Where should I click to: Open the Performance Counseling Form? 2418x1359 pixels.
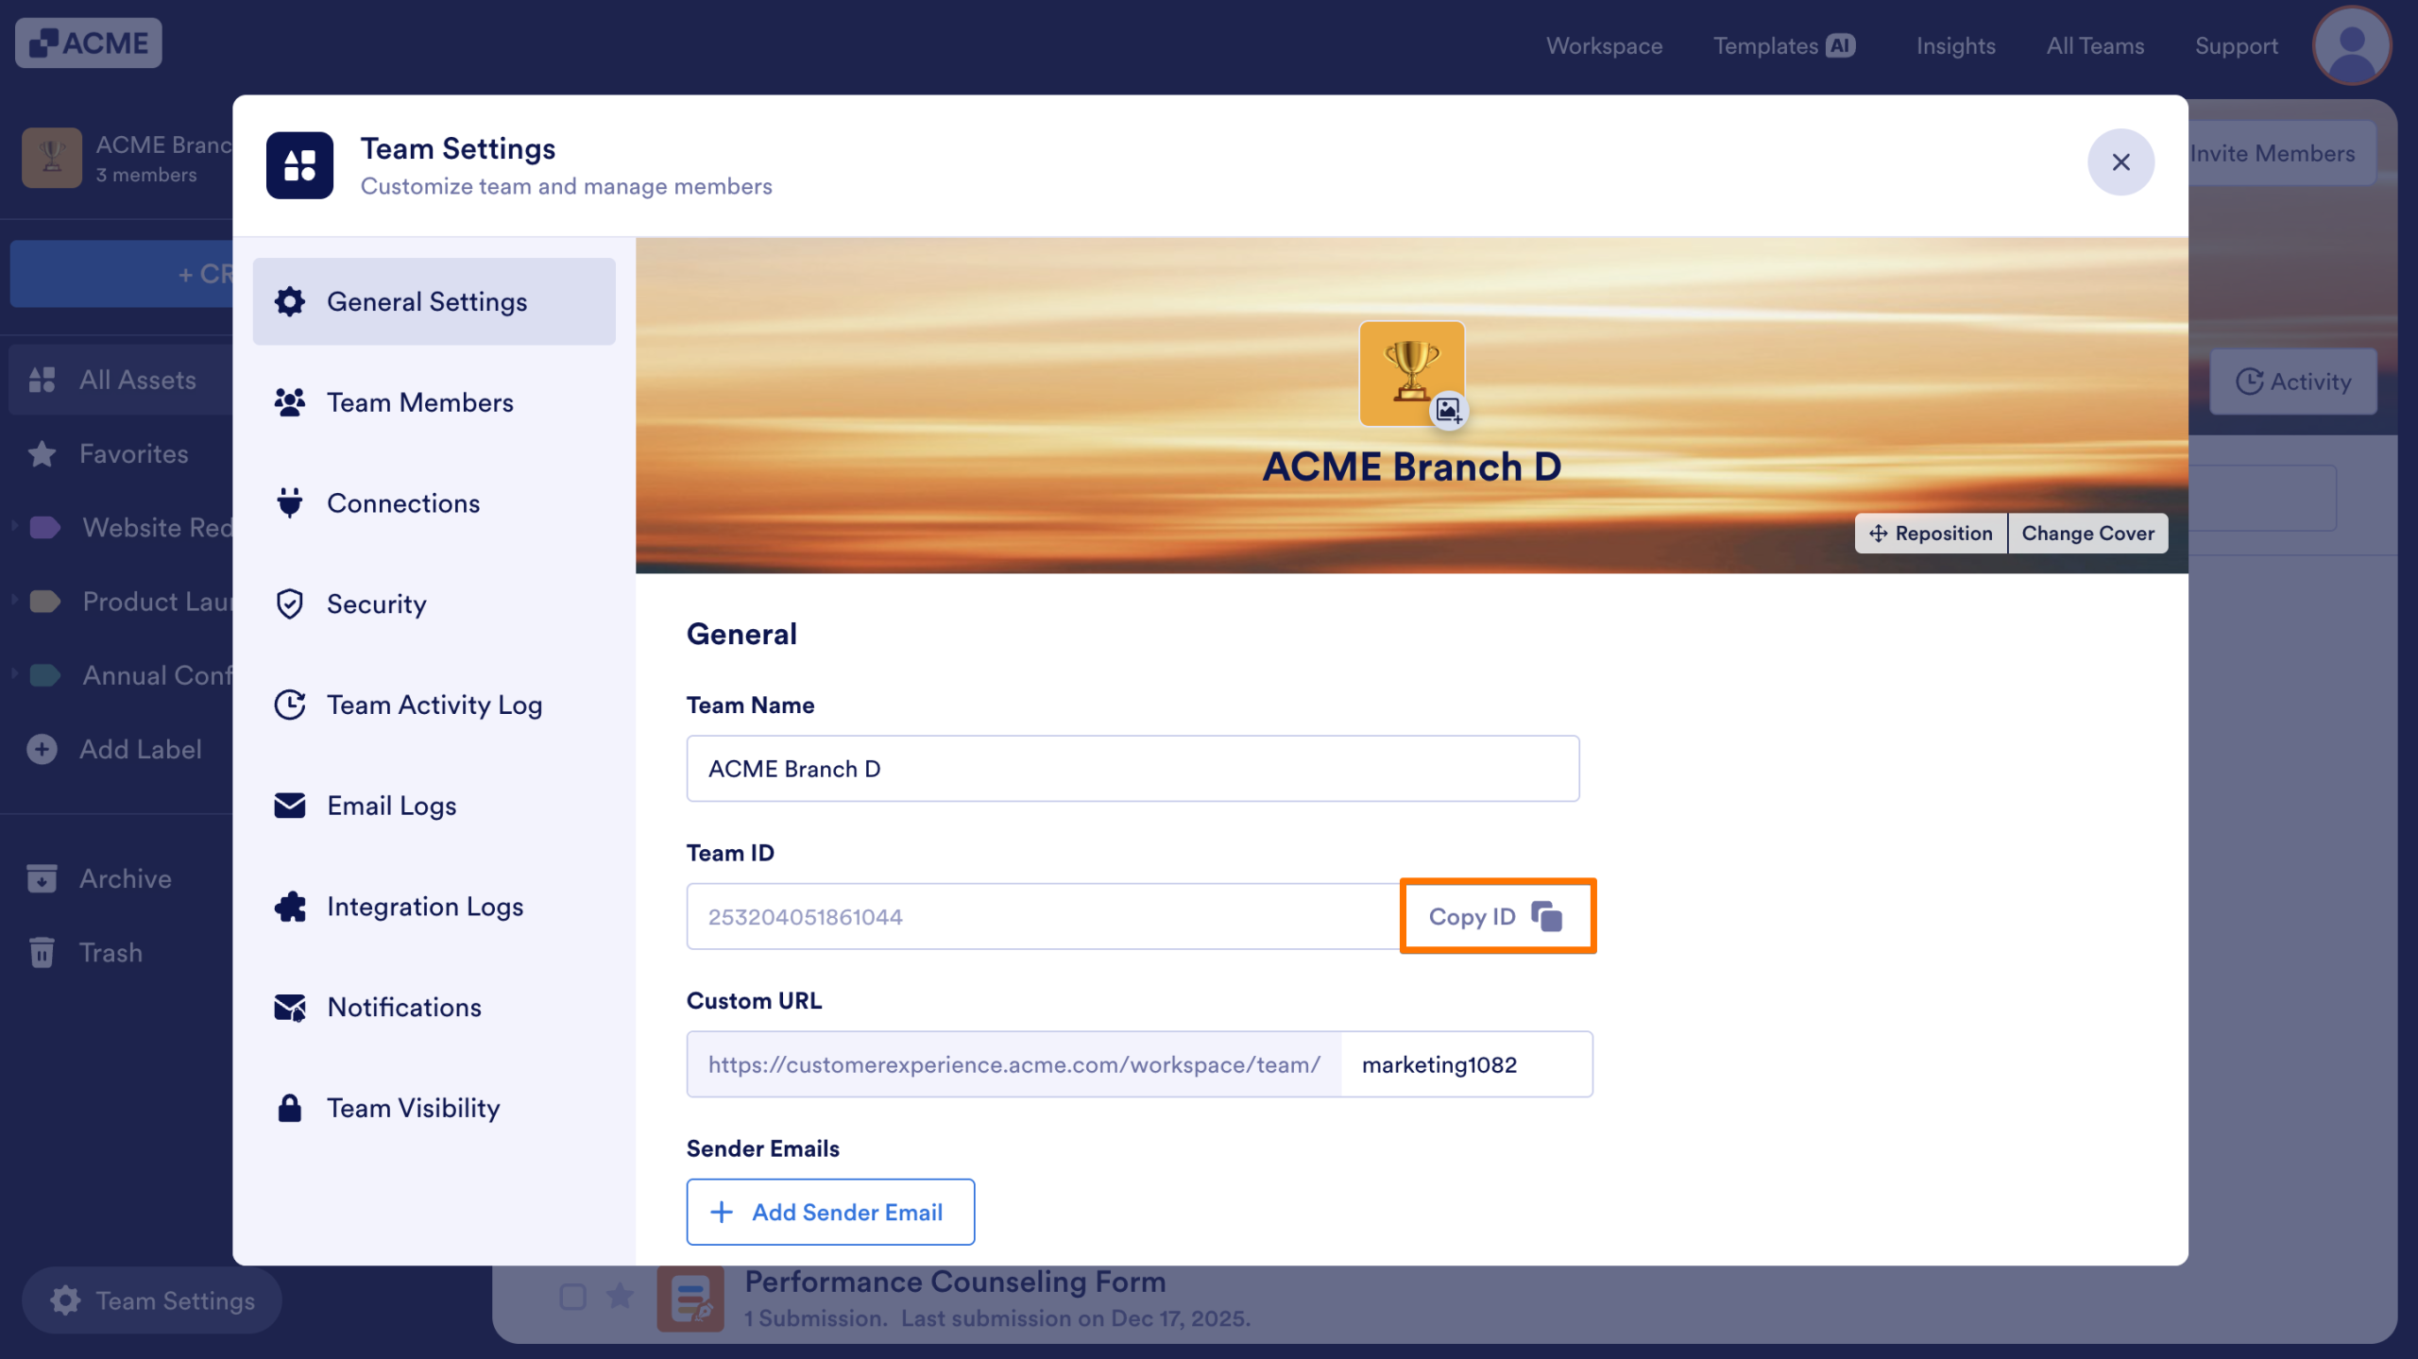955,1282
